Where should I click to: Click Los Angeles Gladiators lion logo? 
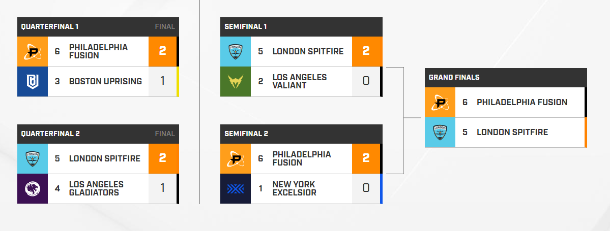click(32, 189)
